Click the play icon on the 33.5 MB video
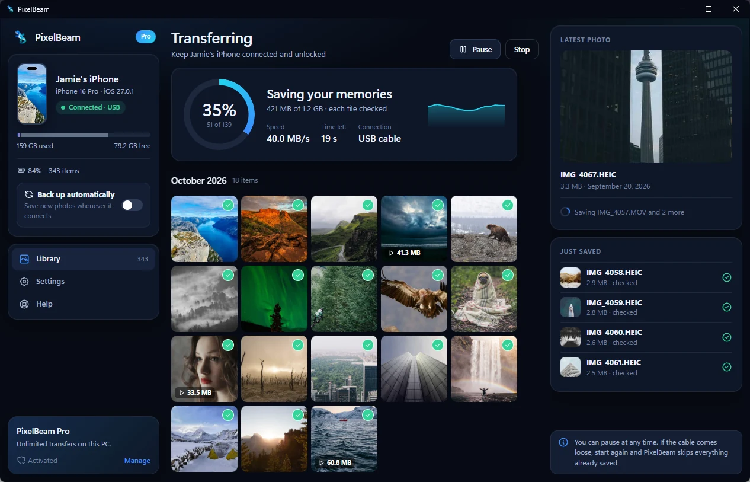The image size is (750, 482). click(181, 392)
